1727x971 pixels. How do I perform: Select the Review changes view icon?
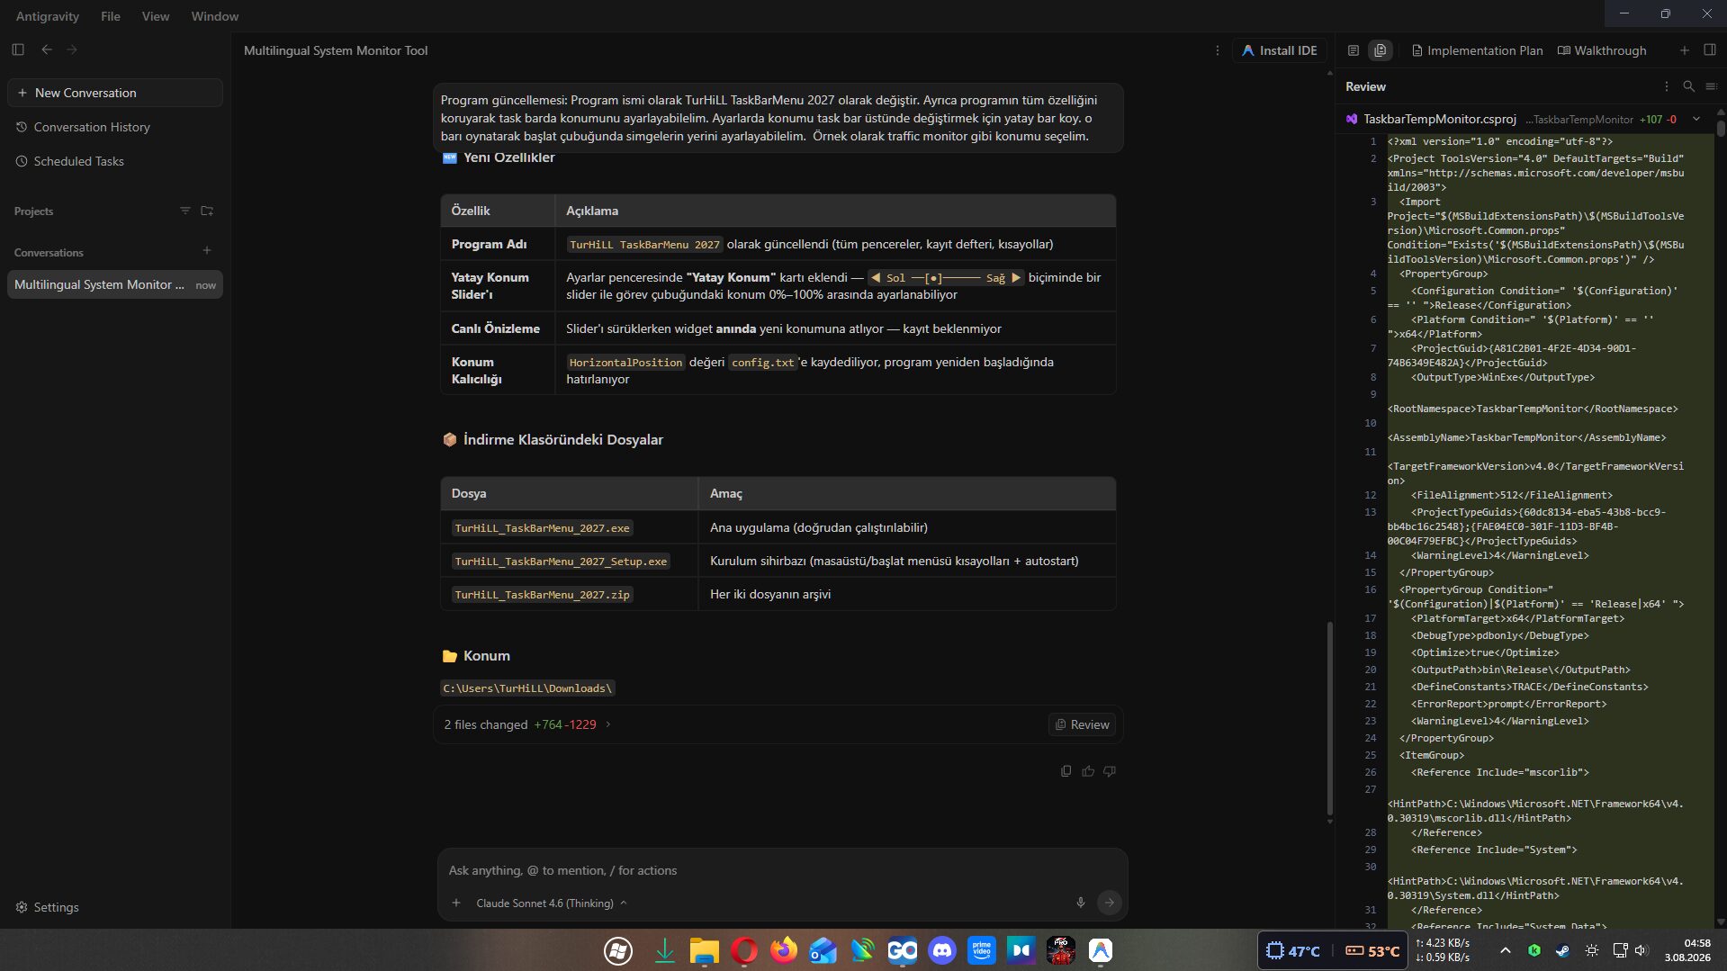tap(1381, 50)
